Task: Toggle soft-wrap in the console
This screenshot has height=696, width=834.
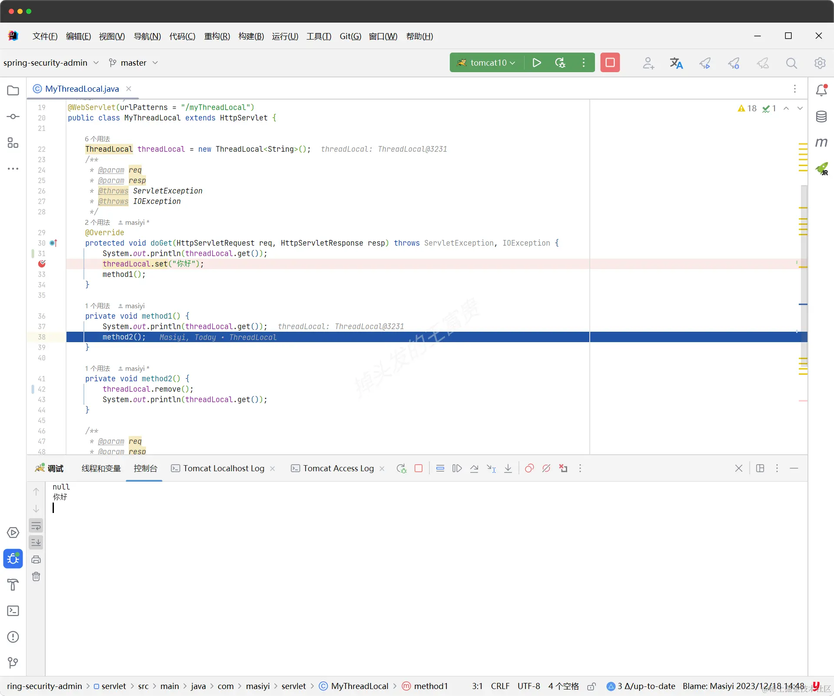Action: (x=36, y=526)
